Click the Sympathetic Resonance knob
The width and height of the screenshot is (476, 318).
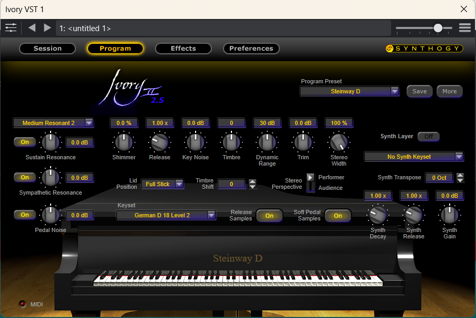[x=51, y=177]
